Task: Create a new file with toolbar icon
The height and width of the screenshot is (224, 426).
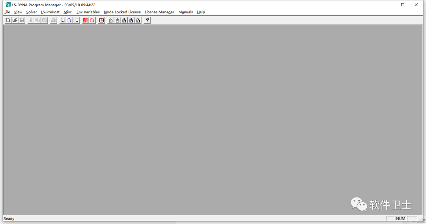Action: point(8,20)
